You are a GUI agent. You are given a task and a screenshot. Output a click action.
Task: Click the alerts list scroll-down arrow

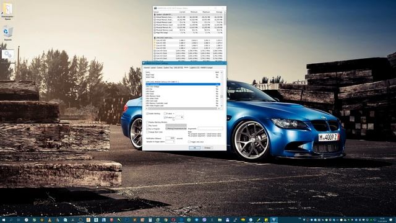pos(222,106)
